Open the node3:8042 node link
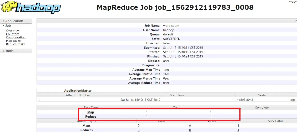 click(245, 100)
